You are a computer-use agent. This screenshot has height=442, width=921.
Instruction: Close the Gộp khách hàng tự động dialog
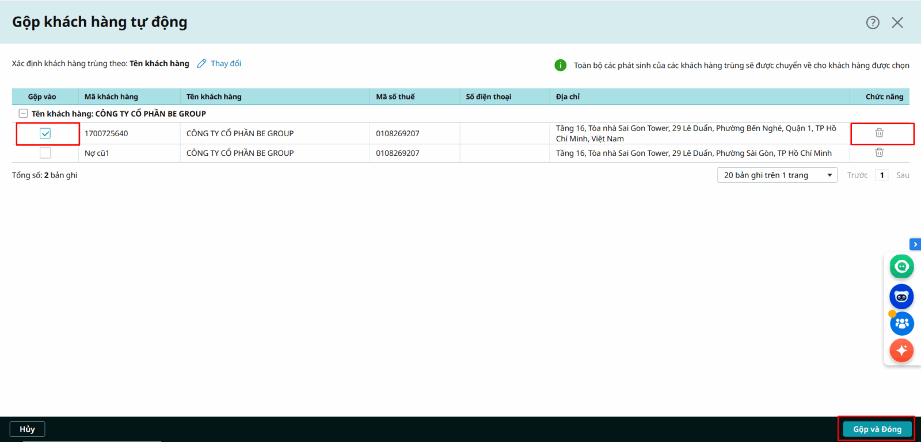[x=897, y=22]
